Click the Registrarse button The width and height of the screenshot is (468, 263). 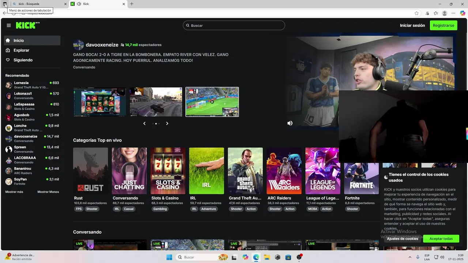click(444, 26)
